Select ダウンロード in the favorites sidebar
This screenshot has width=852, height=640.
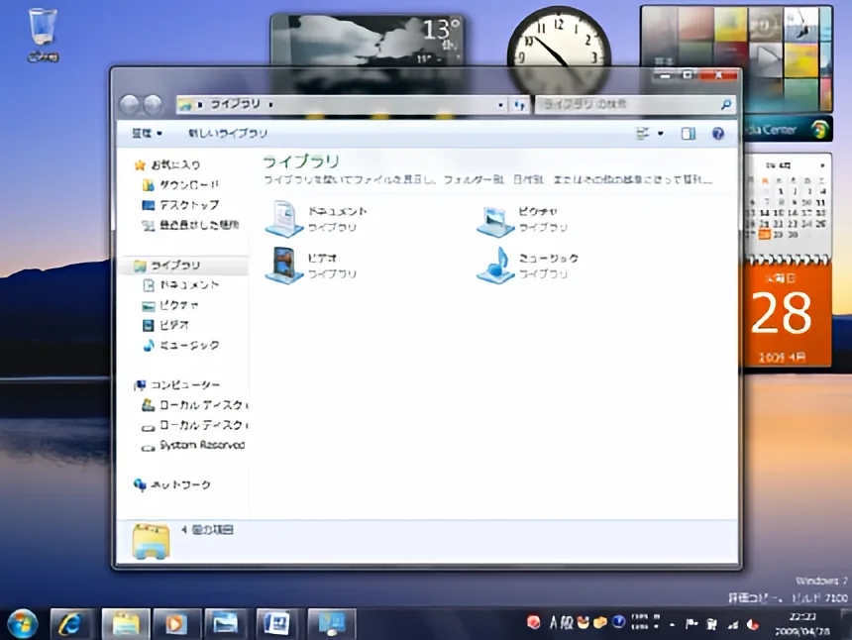[x=188, y=185]
